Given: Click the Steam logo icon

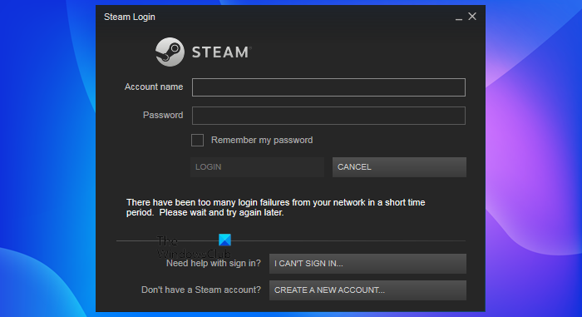Looking at the screenshot, I should pos(170,52).
